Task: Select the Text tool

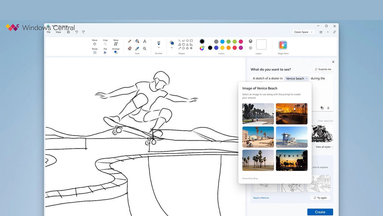Action: (145, 41)
